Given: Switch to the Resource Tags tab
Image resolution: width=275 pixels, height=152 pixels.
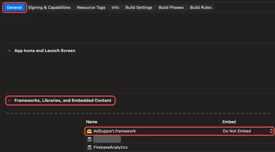Looking at the screenshot, I should (91, 7).
